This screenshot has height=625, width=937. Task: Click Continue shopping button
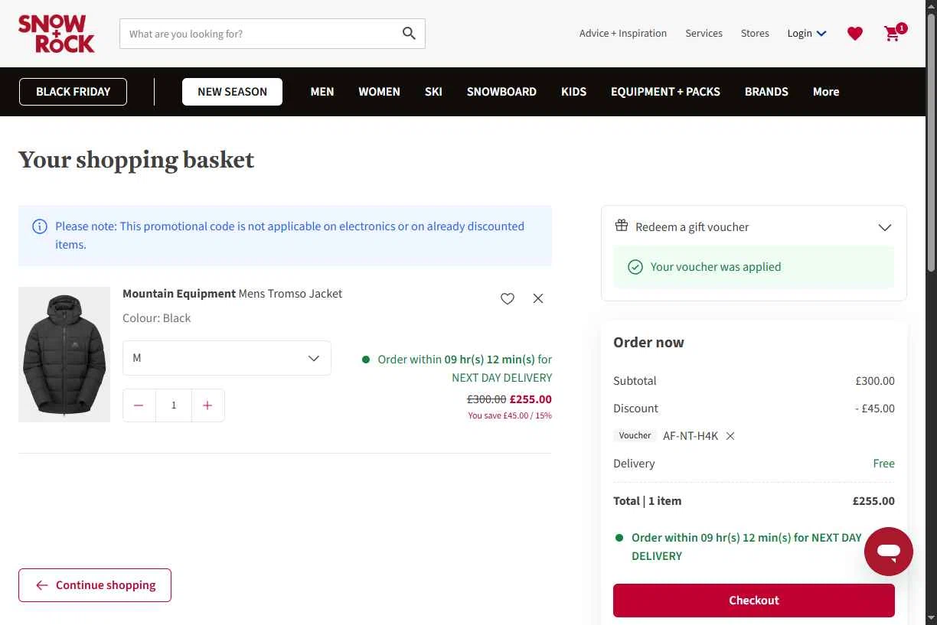coord(95,585)
